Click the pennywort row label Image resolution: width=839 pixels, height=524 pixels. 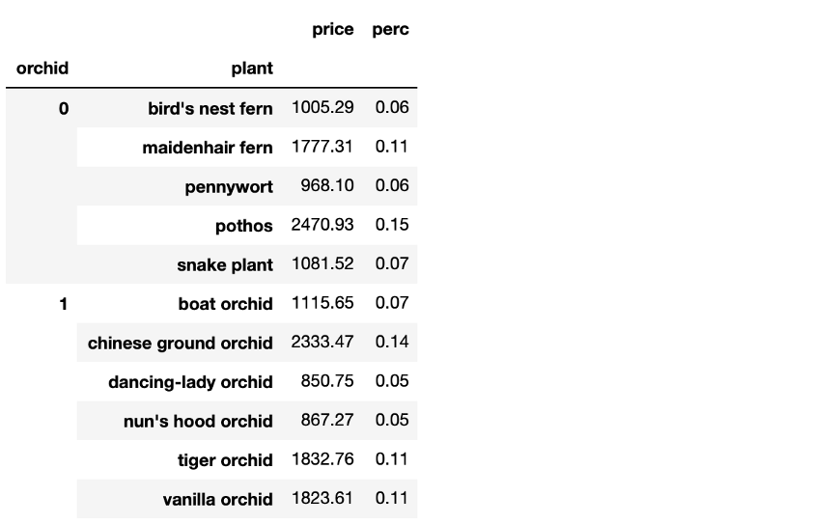[229, 186]
